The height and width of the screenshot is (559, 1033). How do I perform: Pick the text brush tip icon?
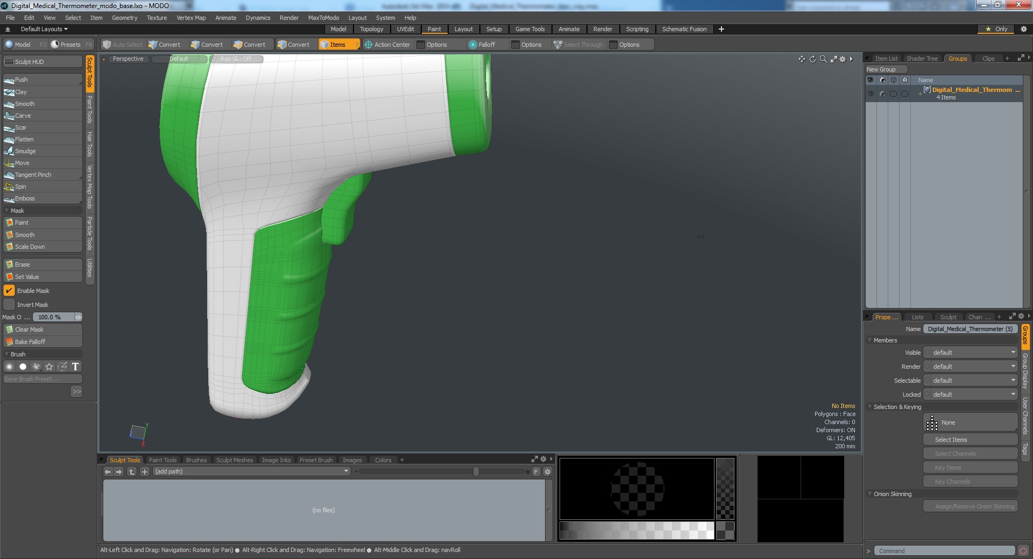click(x=76, y=367)
